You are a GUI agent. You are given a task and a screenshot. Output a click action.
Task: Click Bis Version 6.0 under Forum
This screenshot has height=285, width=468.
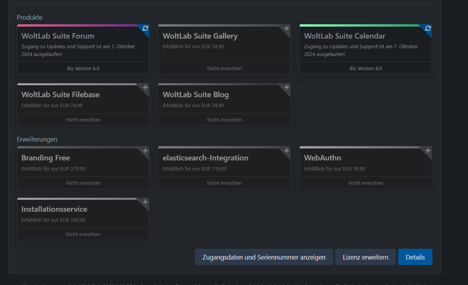83,69
